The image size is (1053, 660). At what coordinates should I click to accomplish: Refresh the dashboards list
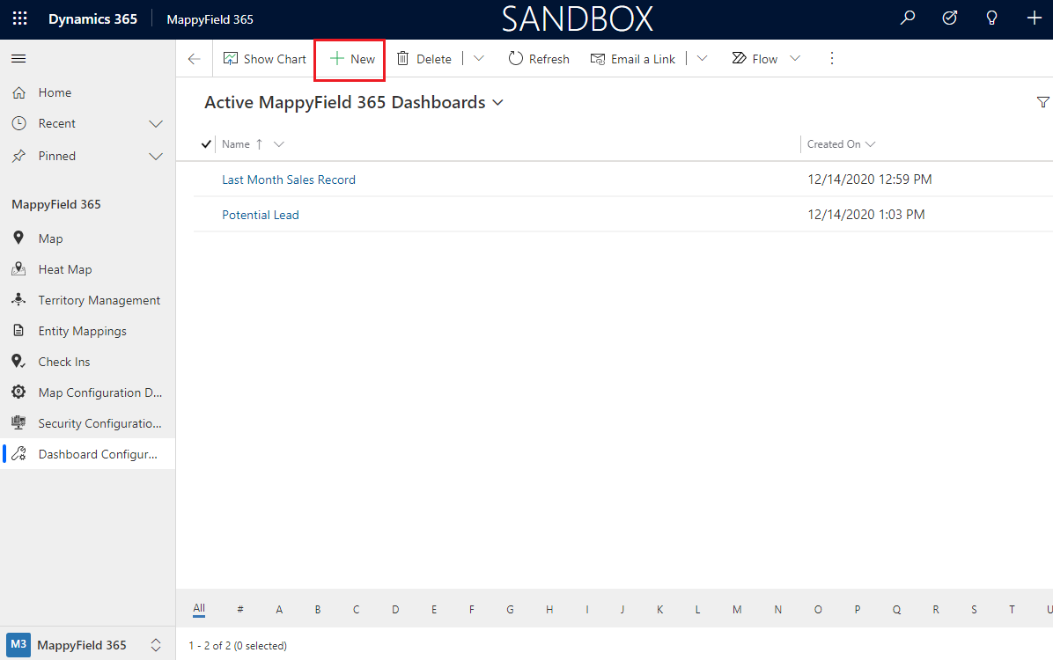[x=539, y=59]
